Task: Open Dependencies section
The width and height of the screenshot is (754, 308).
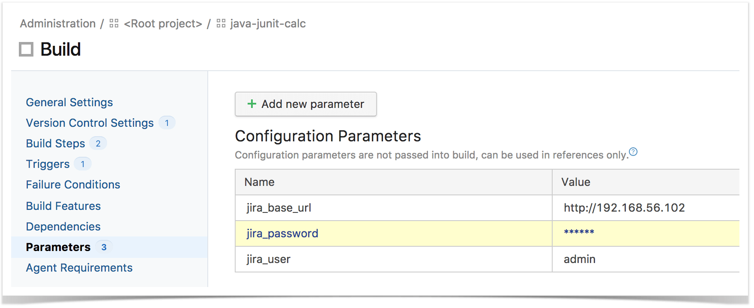Action: tap(63, 227)
